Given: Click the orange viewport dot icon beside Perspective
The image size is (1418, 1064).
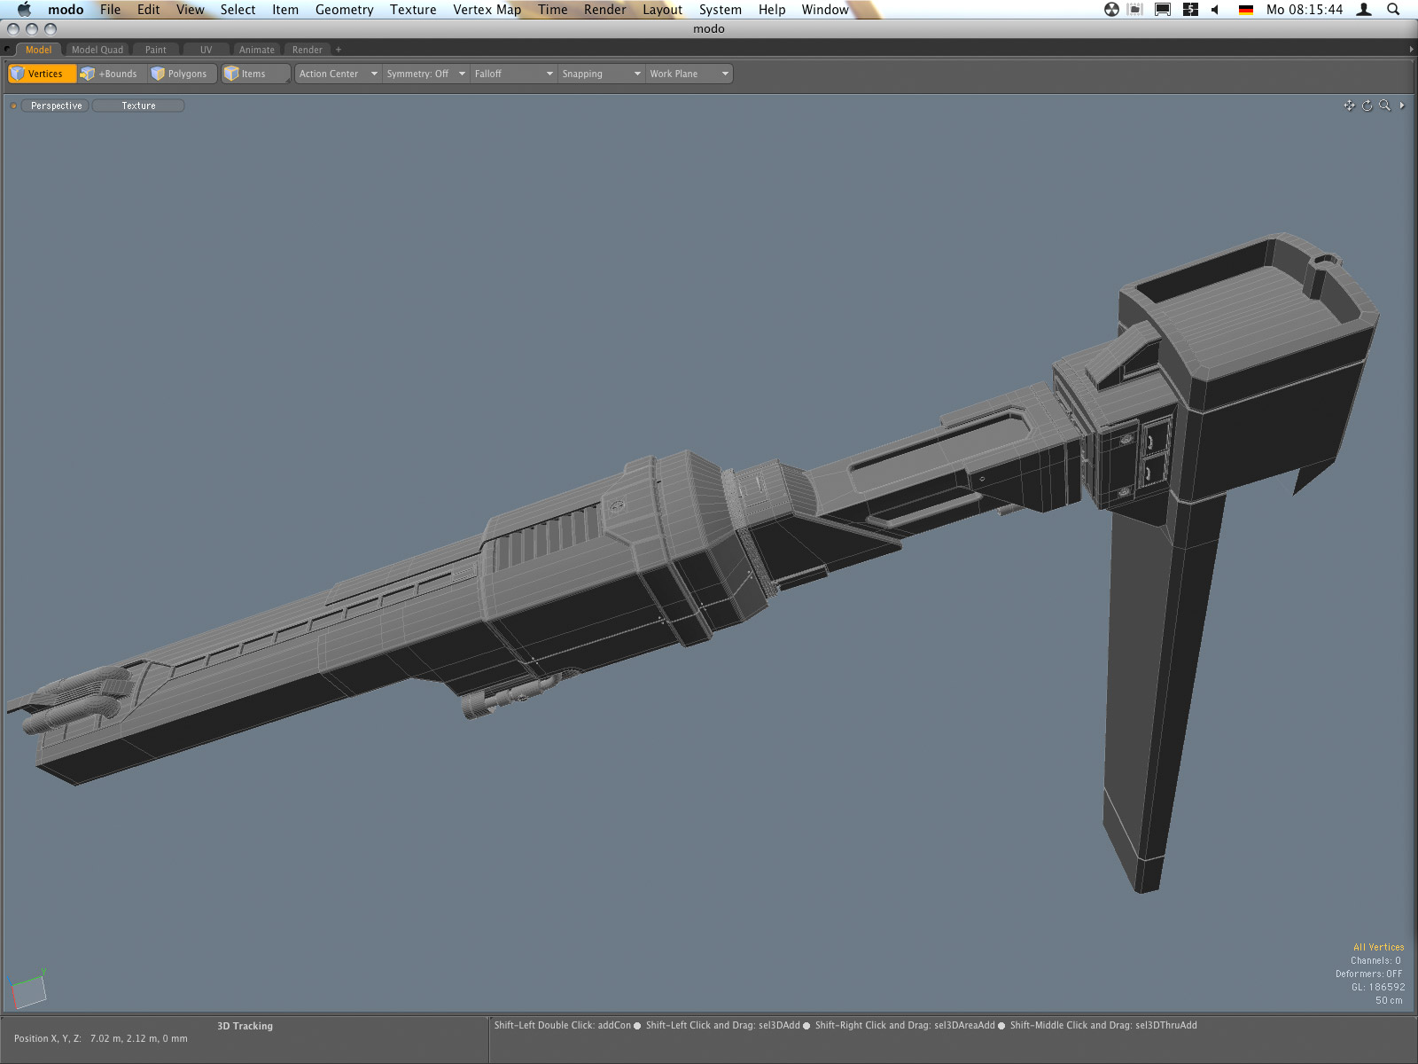Looking at the screenshot, I should [13, 106].
